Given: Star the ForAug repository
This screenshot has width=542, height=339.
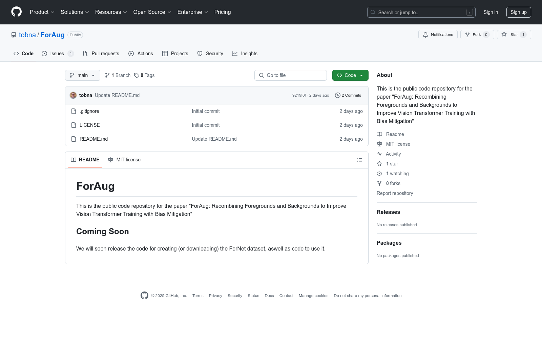Looking at the screenshot, I should [514, 35].
